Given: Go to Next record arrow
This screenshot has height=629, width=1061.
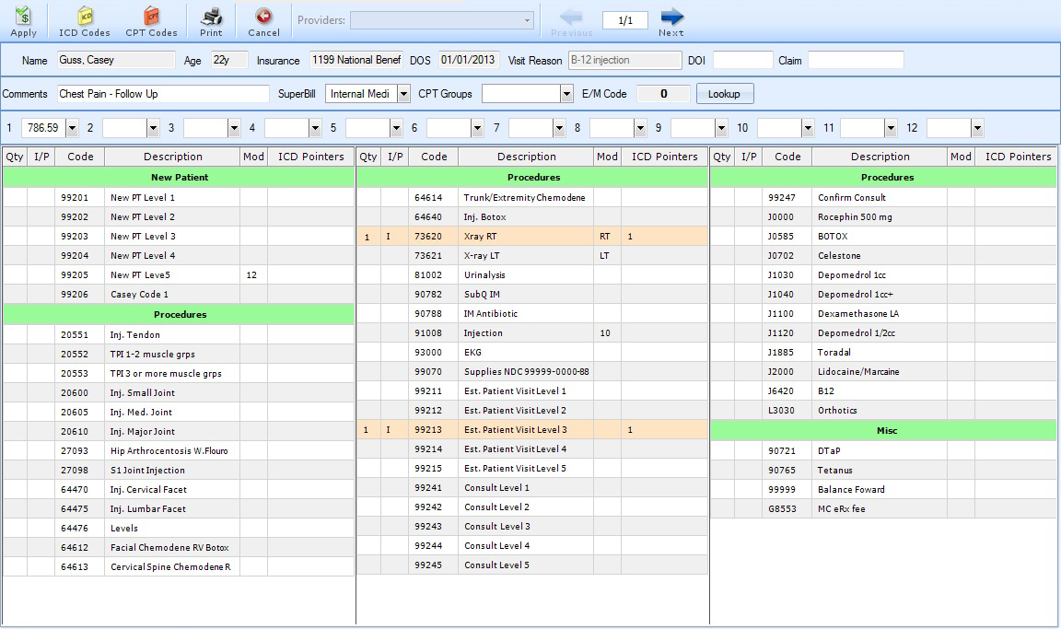Looking at the screenshot, I should [x=671, y=17].
